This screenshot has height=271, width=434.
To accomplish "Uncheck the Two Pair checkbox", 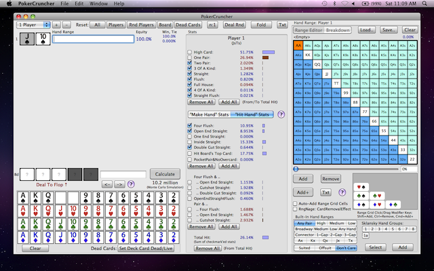I will click(189, 63).
